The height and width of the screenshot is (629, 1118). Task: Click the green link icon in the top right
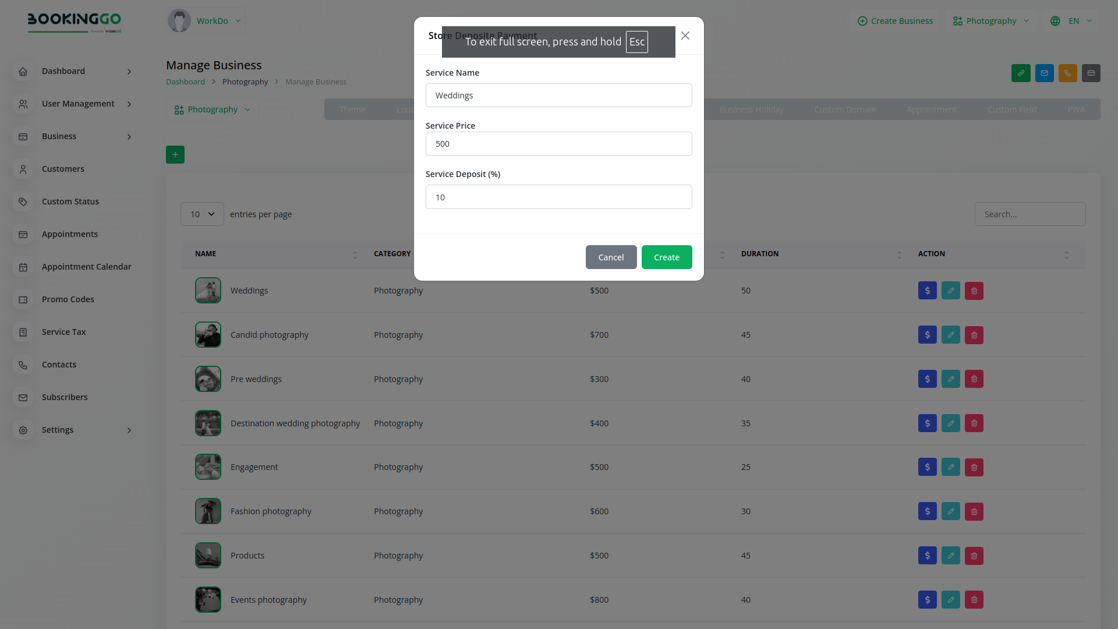pyautogui.click(x=1021, y=73)
